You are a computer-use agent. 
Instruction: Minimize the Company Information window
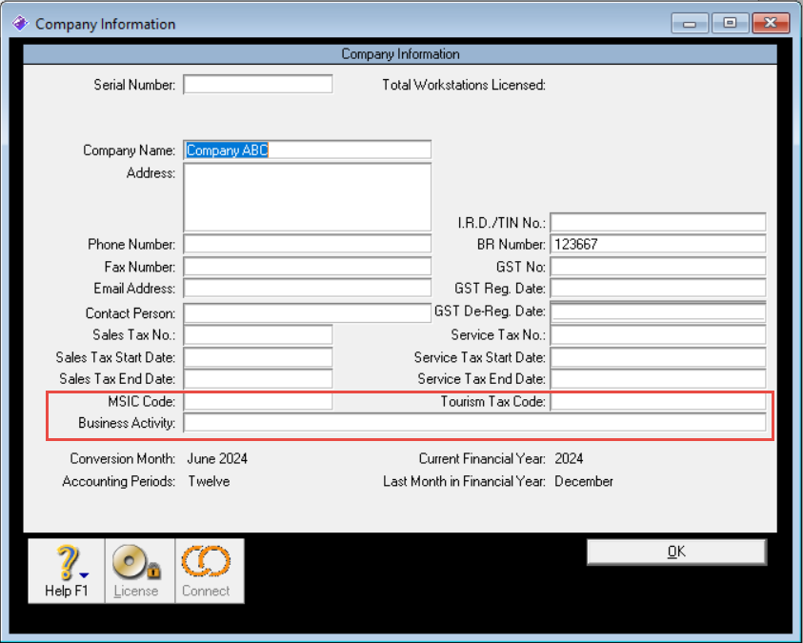click(690, 24)
